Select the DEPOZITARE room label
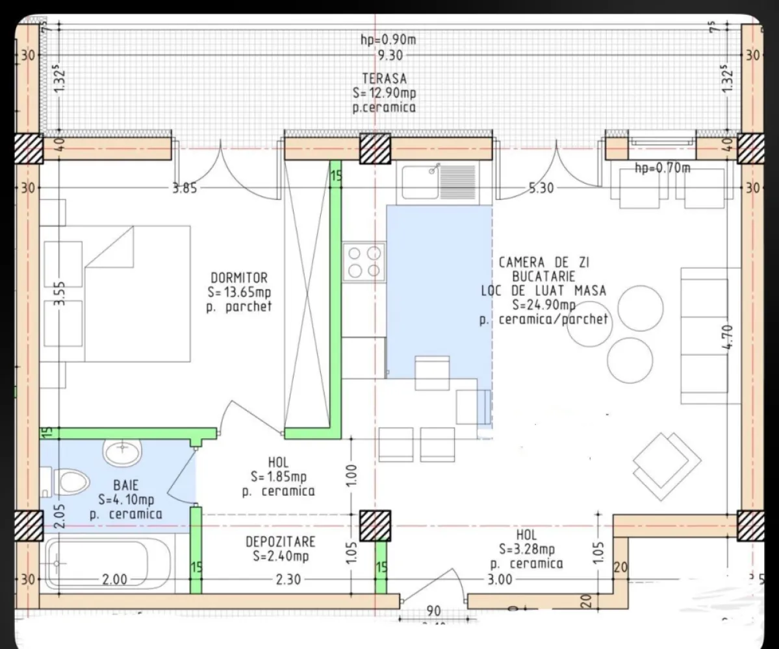 pos(281,543)
